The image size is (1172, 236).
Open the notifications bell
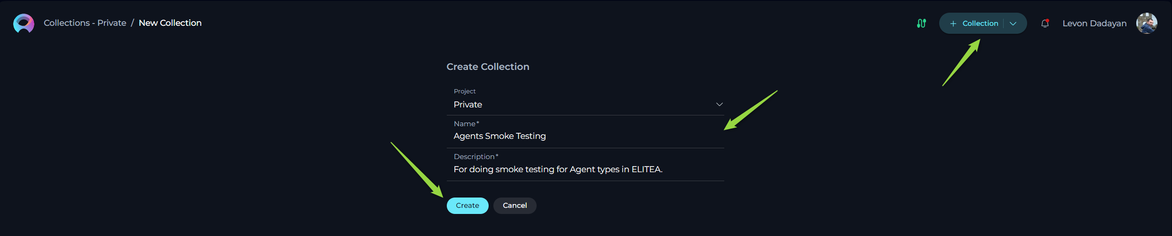point(1045,23)
